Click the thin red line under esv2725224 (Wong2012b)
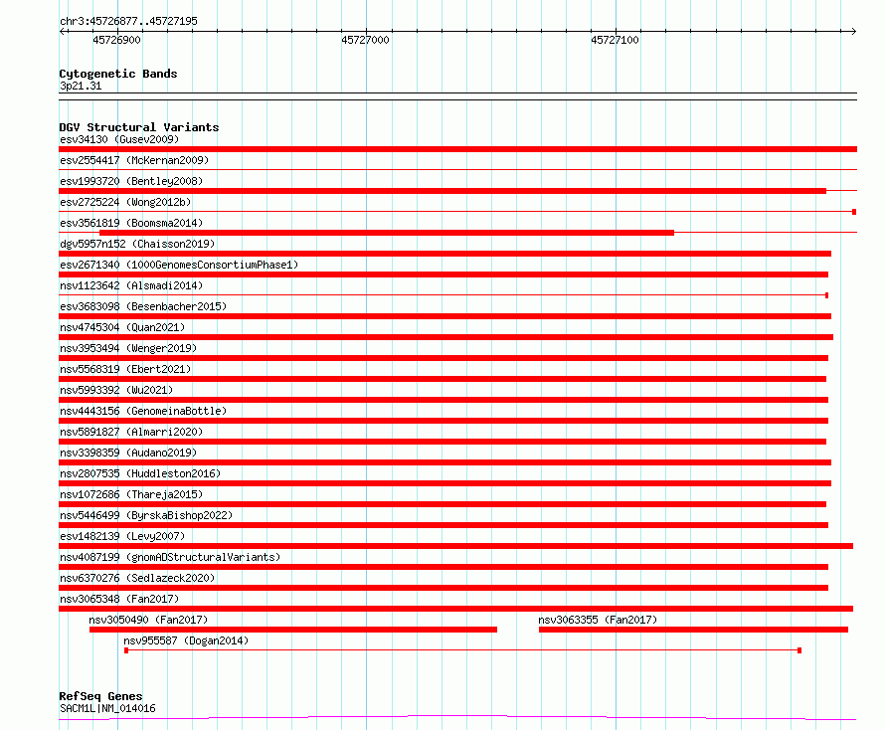This screenshot has height=730, width=885. [x=457, y=212]
